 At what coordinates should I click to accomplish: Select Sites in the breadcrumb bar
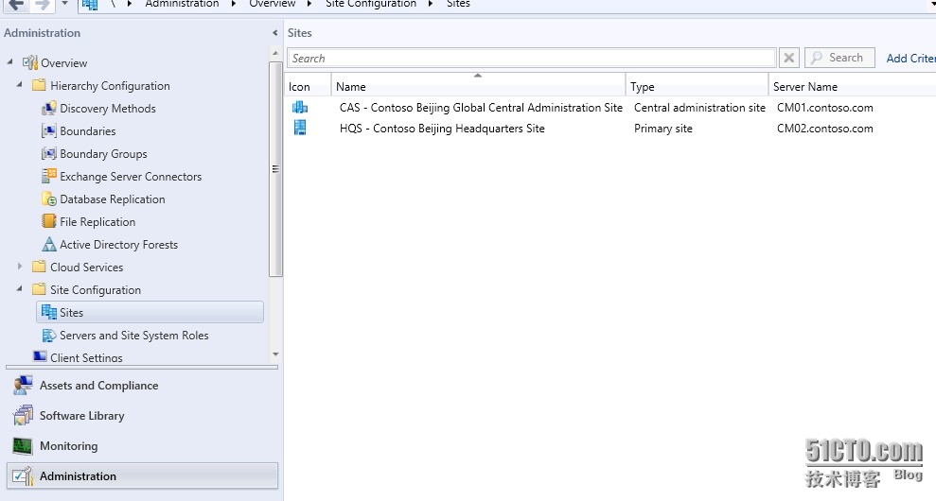point(458,4)
